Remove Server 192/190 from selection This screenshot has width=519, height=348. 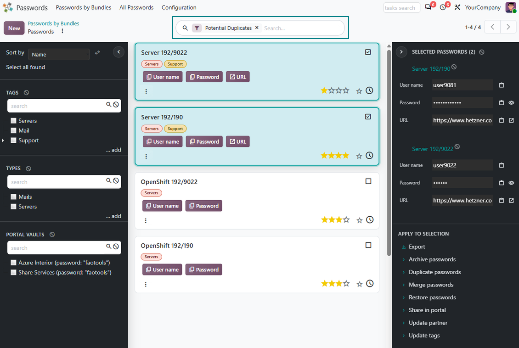pos(454,67)
